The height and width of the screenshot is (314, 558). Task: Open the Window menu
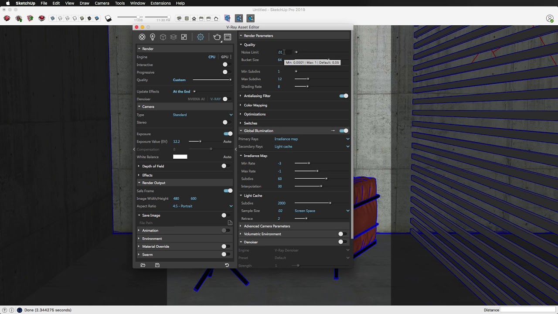click(x=138, y=3)
